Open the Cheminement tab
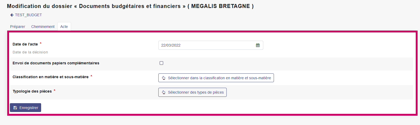 click(x=43, y=27)
